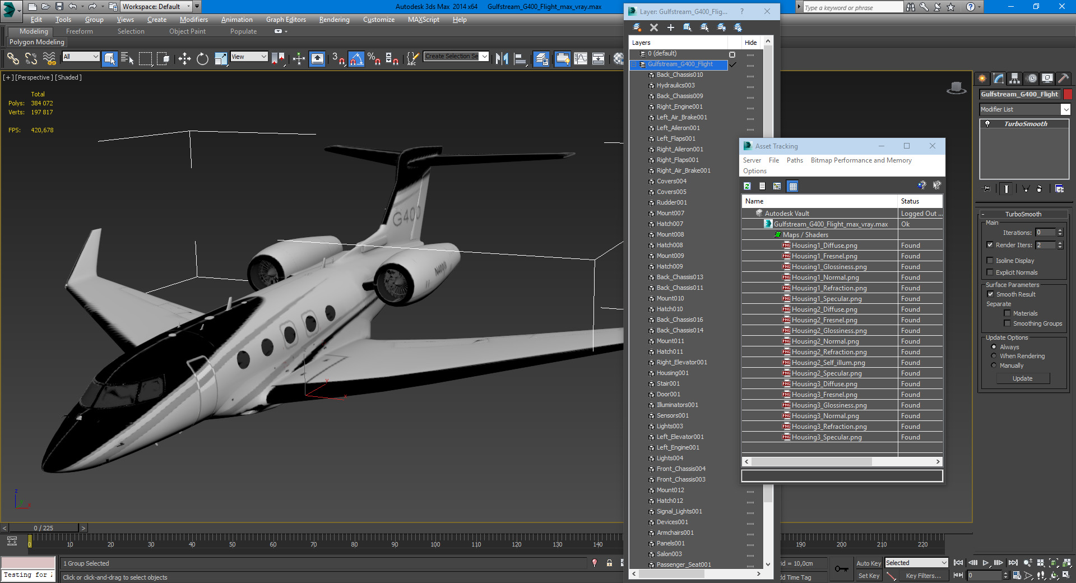Check Separate by Materials option
Screen dimensions: 1076x583
[1007, 313]
